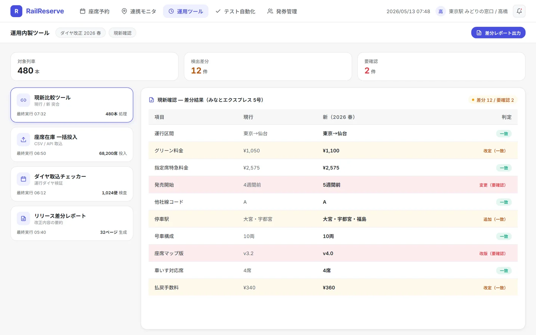536x335 pixels.
Task: Open the ダイヤ取込チェッカー tool
Action: [x=72, y=184]
